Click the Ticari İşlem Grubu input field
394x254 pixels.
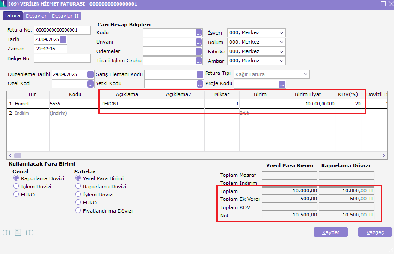169,61
